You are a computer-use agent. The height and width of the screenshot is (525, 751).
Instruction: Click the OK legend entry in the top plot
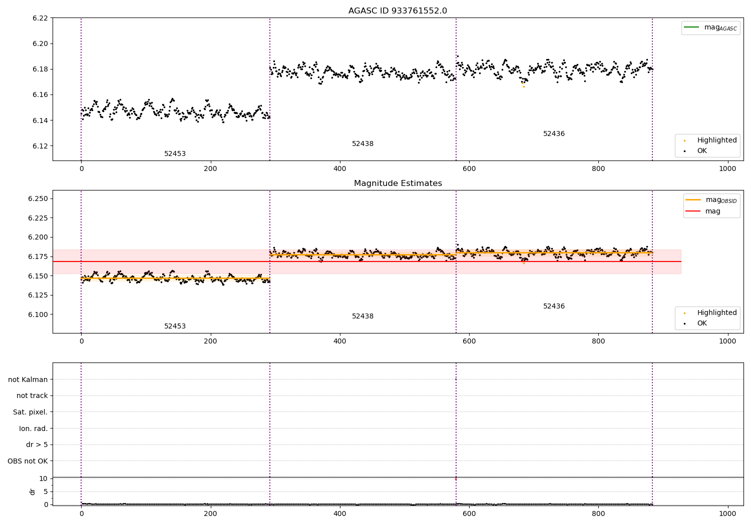coord(696,151)
